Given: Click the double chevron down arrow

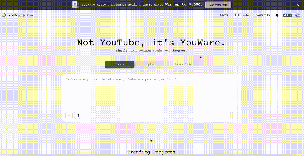Looking at the screenshot, I should pyautogui.click(x=151, y=140).
